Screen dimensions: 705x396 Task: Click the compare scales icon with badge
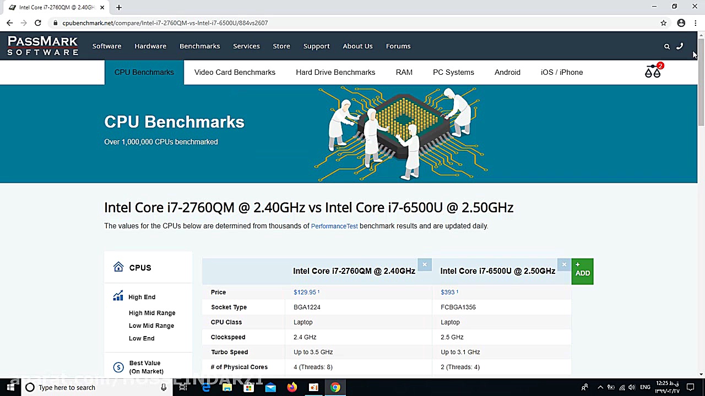coord(653,71)
